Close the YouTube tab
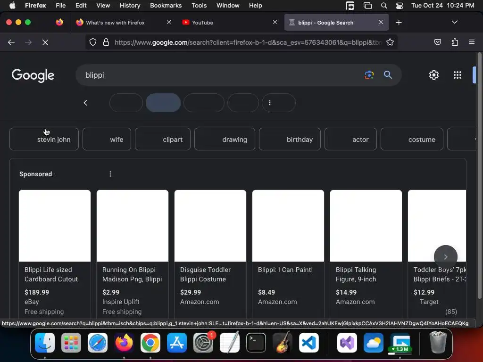Screen dimensions: 483x362 [x=275, y=22]
